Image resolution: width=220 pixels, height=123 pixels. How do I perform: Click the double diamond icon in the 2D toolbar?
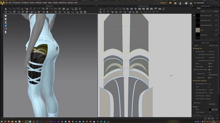click(x=137, y=12)
